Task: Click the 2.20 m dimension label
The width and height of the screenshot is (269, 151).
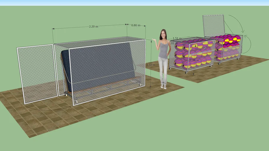Action: 93,26
